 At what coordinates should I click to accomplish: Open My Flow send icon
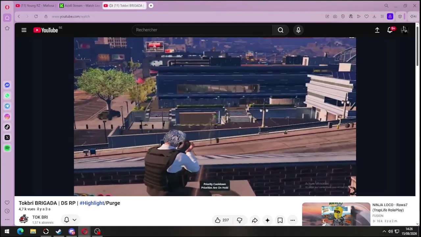click(x=359, y=16)
